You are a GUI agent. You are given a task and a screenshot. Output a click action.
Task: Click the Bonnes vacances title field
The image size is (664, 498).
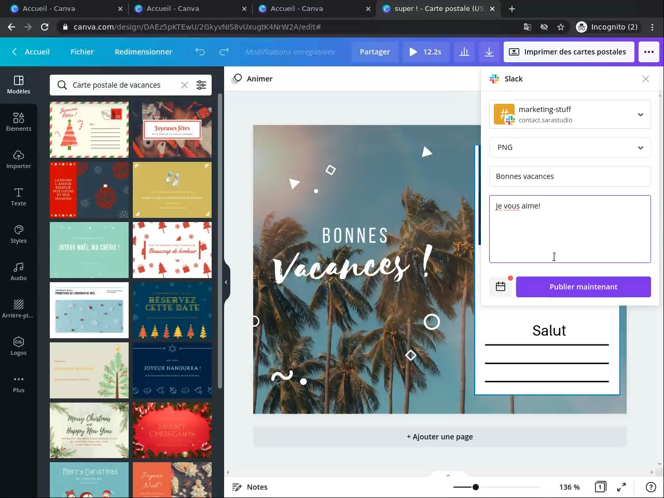coord(570,176)
